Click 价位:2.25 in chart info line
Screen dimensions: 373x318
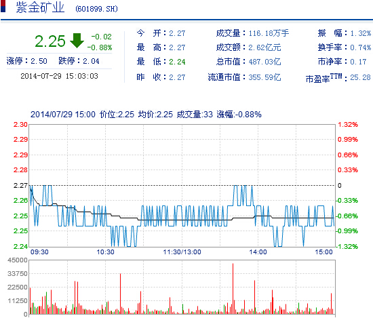click(117, 115)
